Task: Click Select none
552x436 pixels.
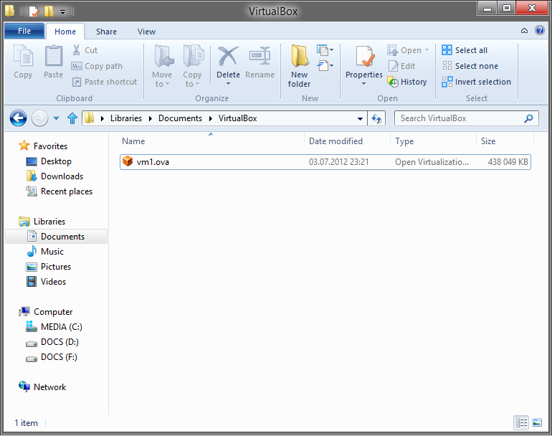Action: [470, 66]
